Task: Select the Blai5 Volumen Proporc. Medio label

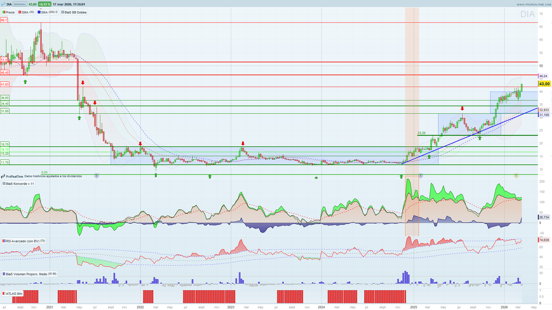Action: coord(29,274)
